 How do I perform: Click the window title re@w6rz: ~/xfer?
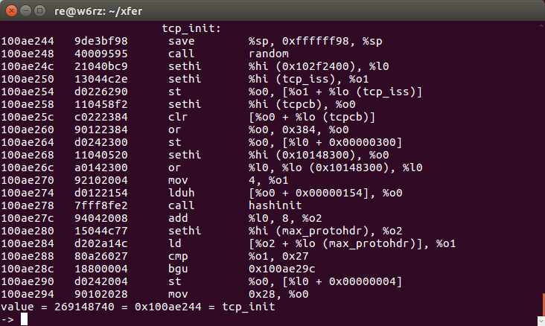pos(98,11)
